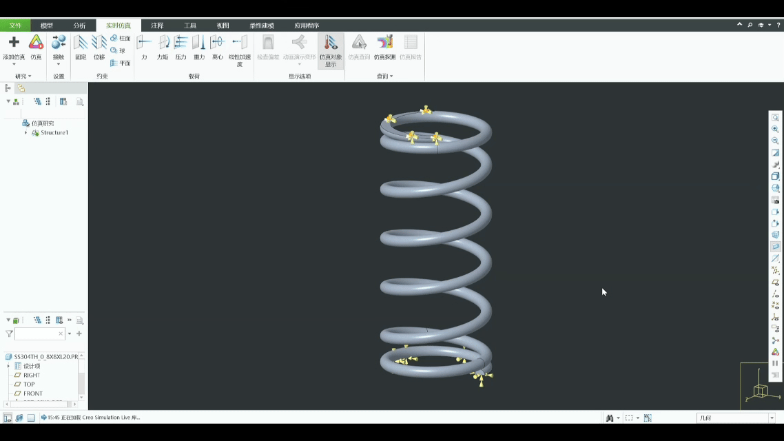Expand the Structure1 tree node
Image resolution: width=784 pixels, height=441 pixels.
pyautogui.click(x=26, y=133)
